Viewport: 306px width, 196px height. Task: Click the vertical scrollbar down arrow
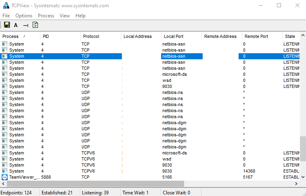pos(303,177)
